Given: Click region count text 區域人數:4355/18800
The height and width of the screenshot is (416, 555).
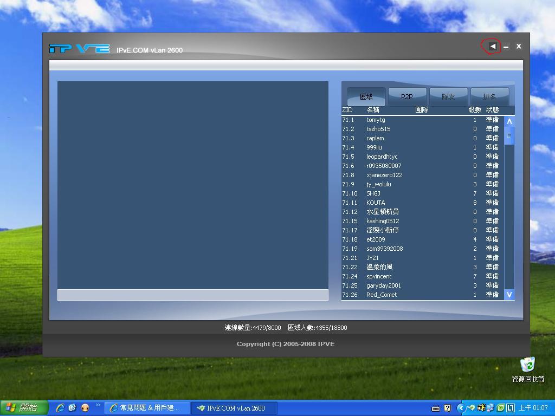Looking at the screenshot, I should click(318, 328).
